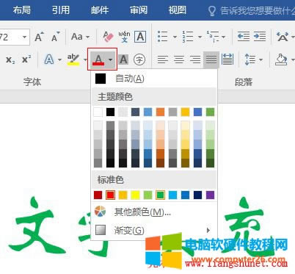Toggle superscript formatting
The width and height of the screenshot is (295, 274).
[x=26, y=60]
